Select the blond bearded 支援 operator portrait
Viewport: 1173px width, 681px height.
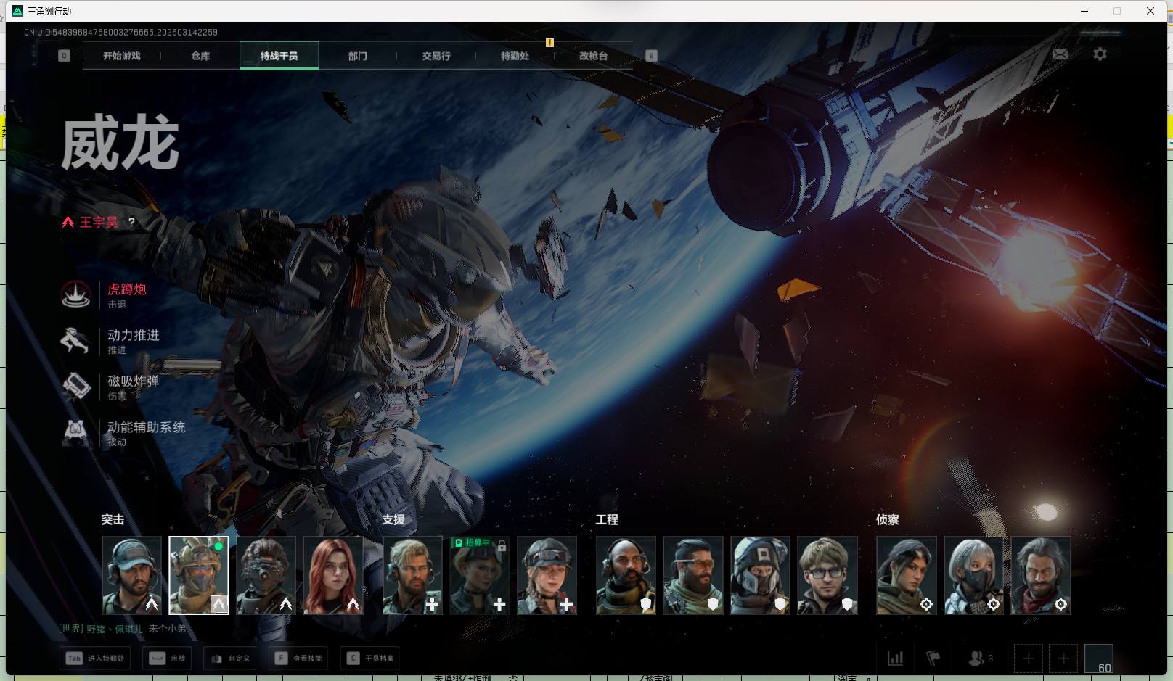pos(412,575)
